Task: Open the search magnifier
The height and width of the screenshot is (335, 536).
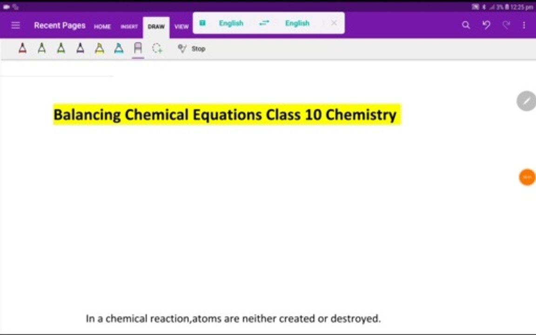Action: tap(466, 25)
